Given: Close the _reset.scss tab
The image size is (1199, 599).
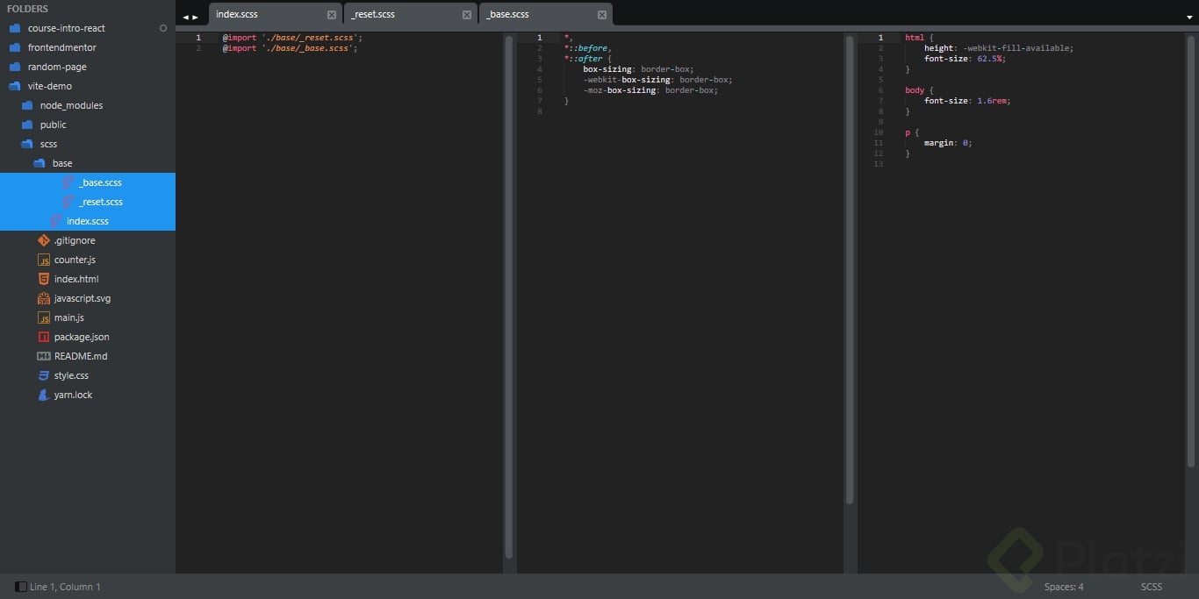Looking at the screenshot, I should pos(466,15).
